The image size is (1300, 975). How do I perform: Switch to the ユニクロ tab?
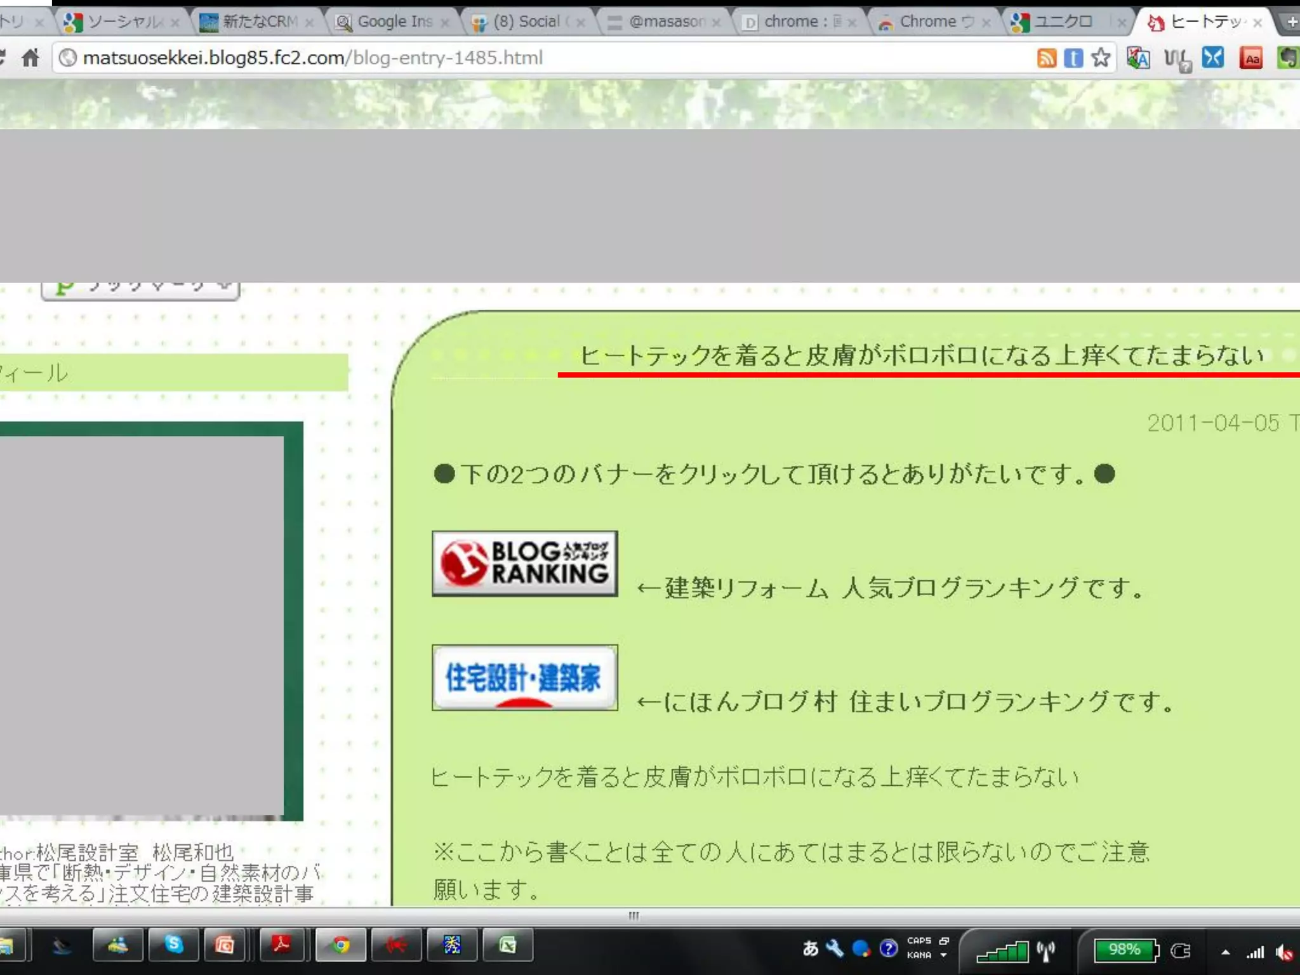pos(1063,22)
